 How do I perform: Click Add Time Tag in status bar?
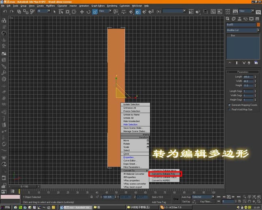point(159,202)
